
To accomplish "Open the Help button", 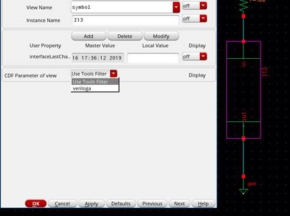I will [x=203, y=204].
